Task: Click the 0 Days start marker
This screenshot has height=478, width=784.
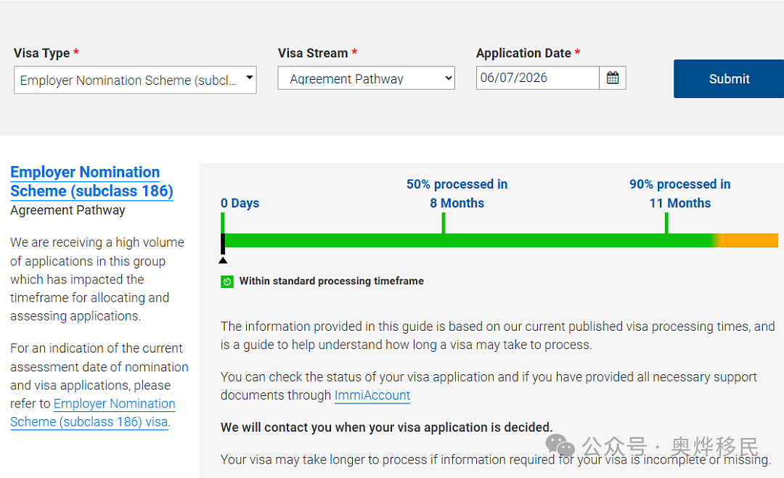Action: tap(223, 223)
